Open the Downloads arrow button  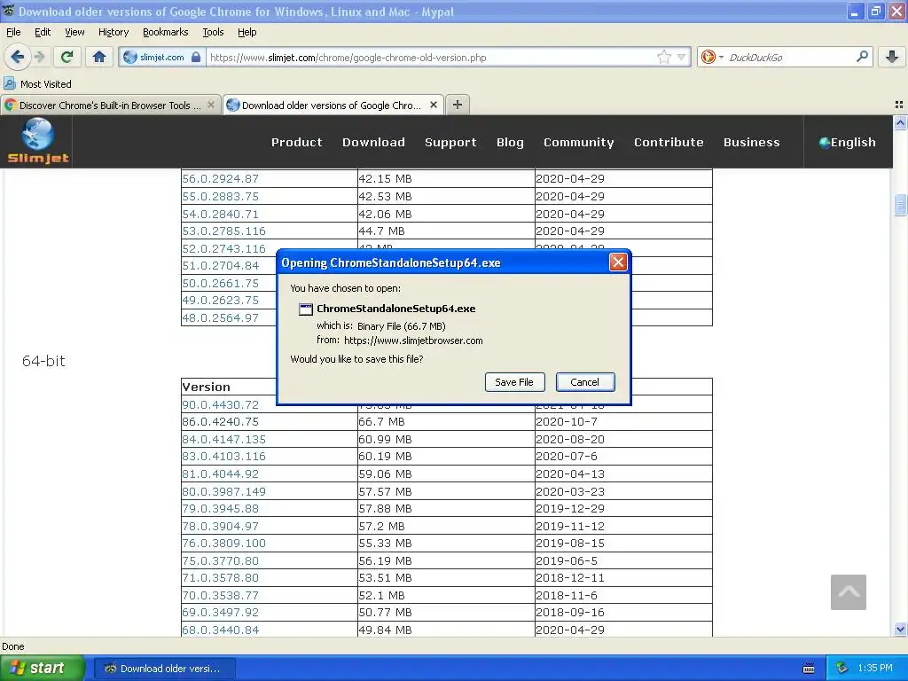coord(891,57)
